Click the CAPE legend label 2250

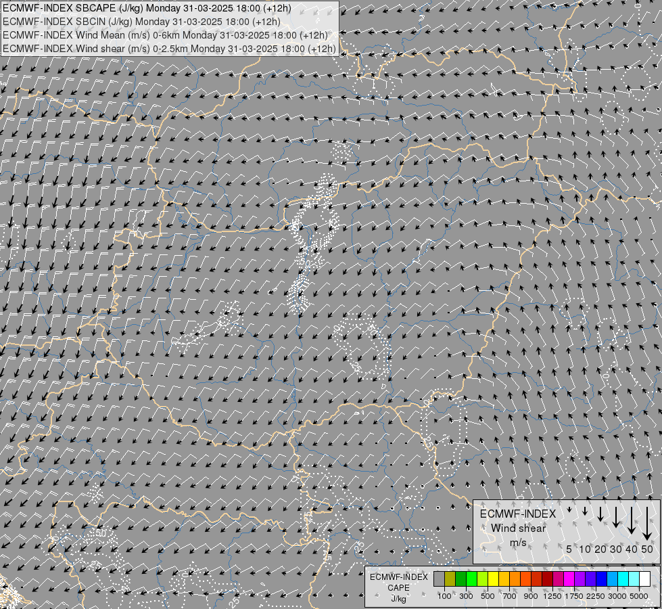596,596
